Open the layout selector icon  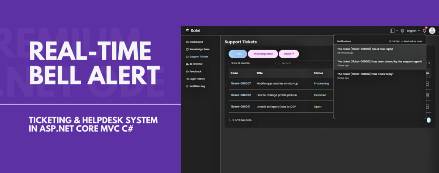tap(392, 31)
